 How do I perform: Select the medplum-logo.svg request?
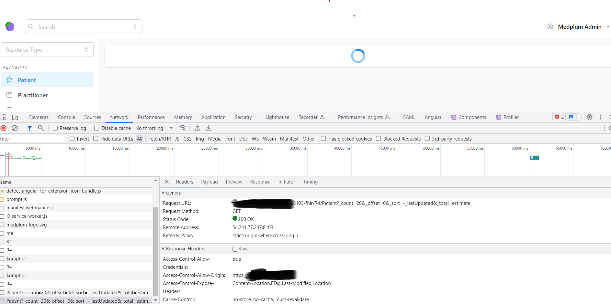coord(27,225)
